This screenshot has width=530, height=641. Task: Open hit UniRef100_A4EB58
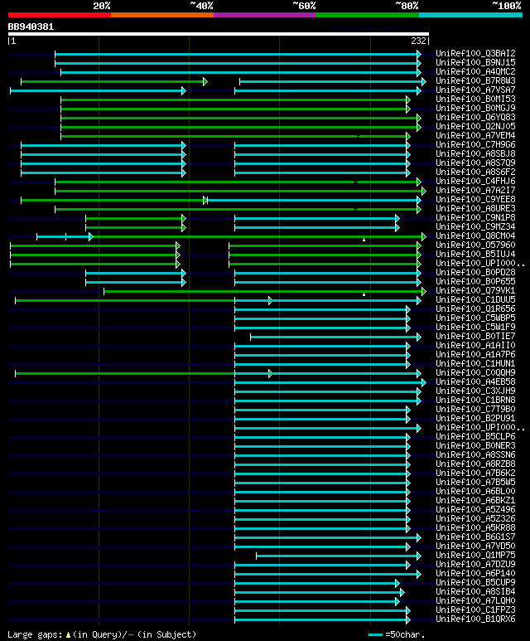click(x=475, y=381)
